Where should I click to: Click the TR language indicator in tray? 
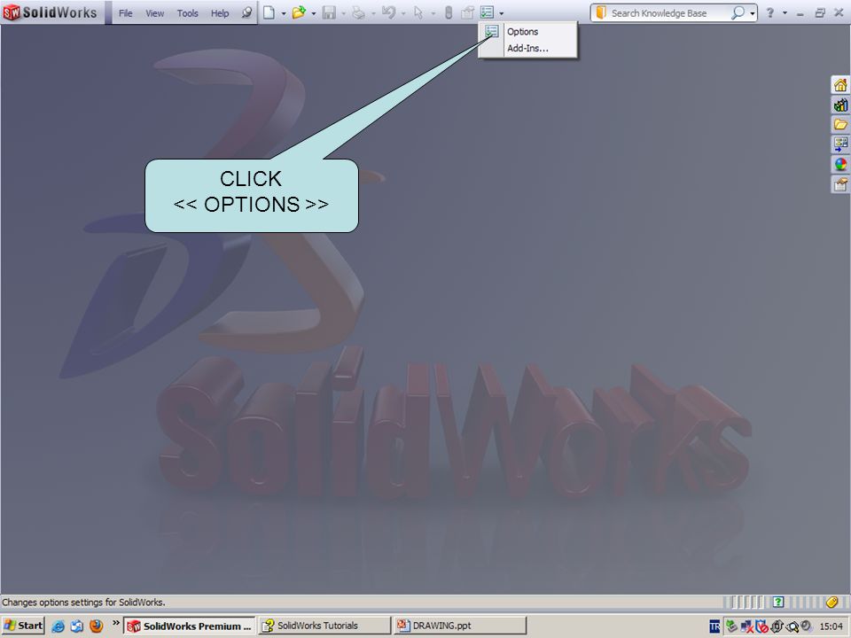coord(714,626)
